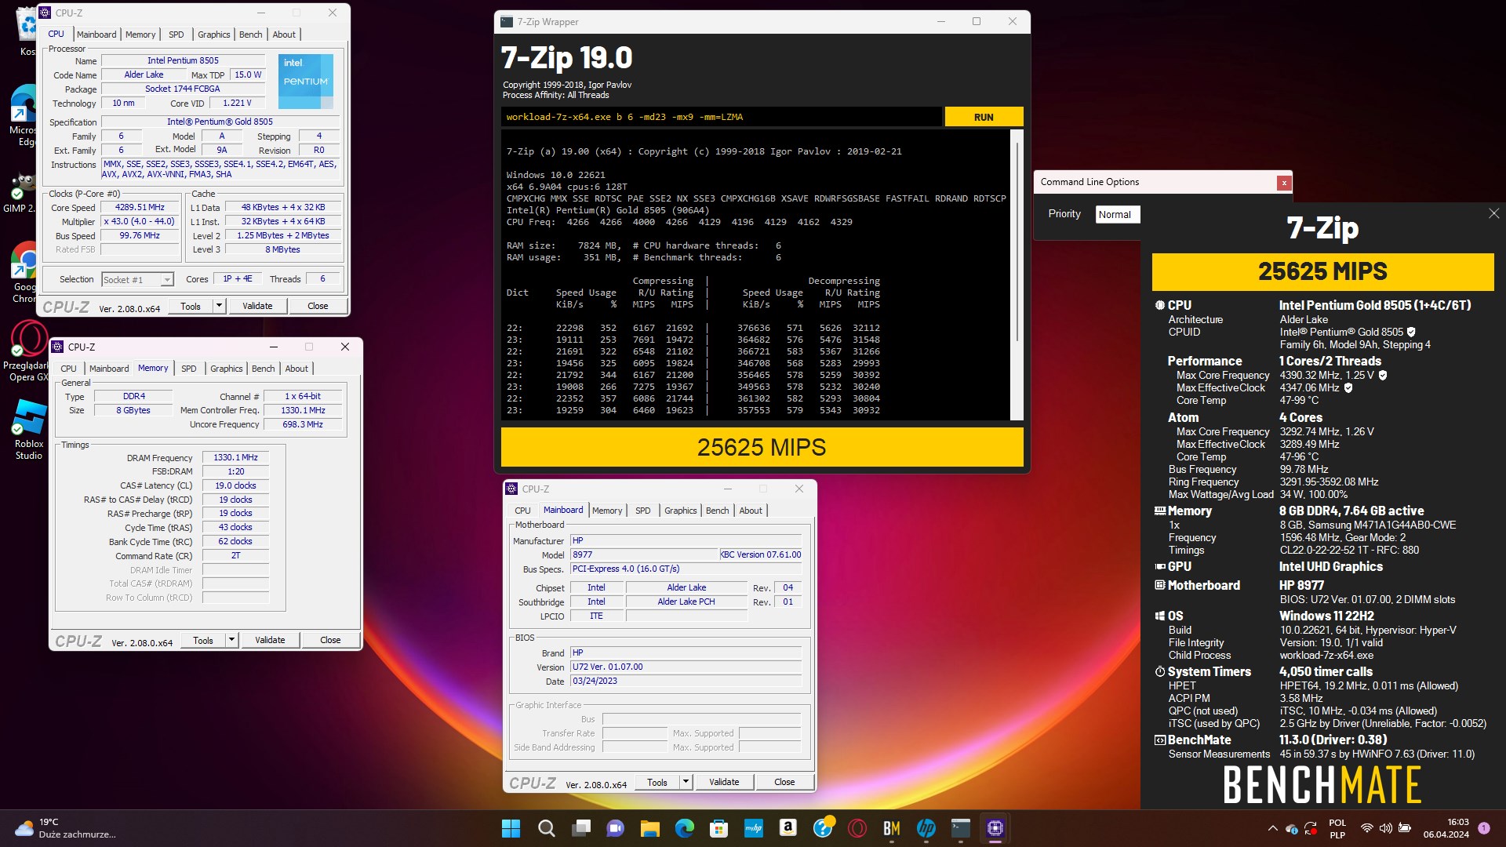Click the BIOS Version U72 Ver. 01.07.00 field
Viewport: 1506px width, 847px height.
(x=686, y=667)
